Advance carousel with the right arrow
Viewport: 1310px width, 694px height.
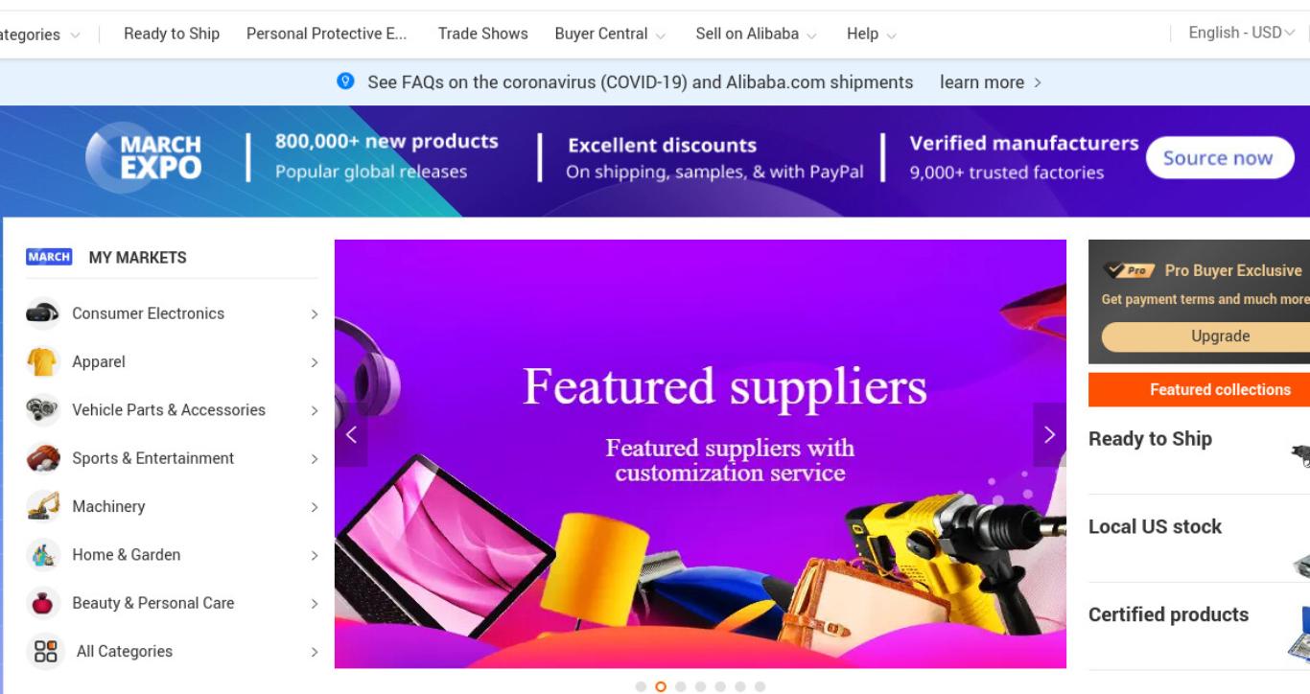click(1049, 435)
